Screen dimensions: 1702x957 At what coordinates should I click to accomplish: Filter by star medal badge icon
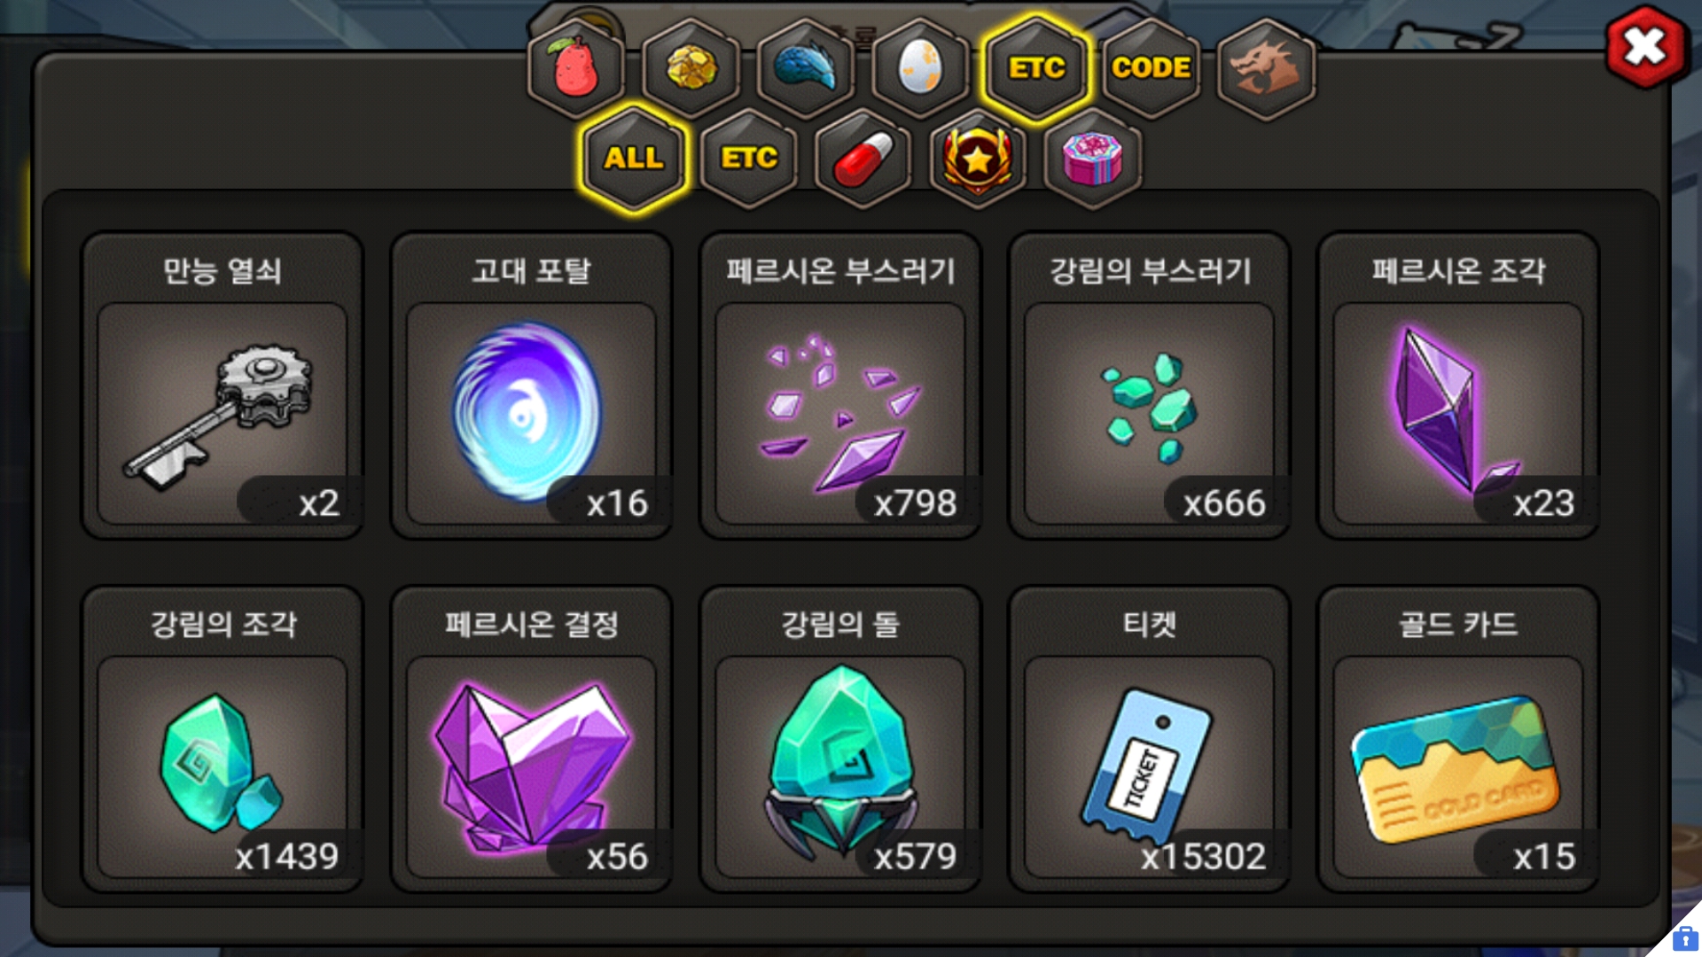pyautogui.click(x=978, y=159)
